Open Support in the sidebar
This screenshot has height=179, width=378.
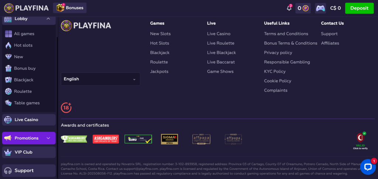click(x=29, y=171)
